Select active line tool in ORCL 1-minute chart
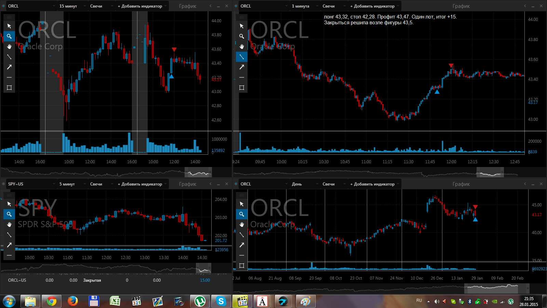Image resolution: width=547 pixels, height=308 pixels. click(x=242, y=57)
